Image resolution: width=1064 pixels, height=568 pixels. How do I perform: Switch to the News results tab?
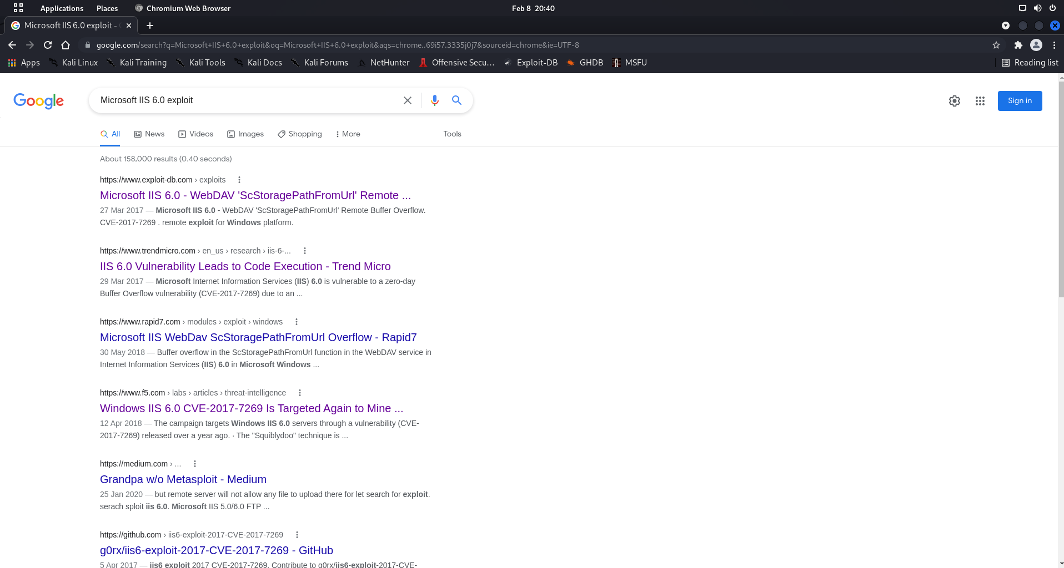pyautogui.click(x=149, y=134)
